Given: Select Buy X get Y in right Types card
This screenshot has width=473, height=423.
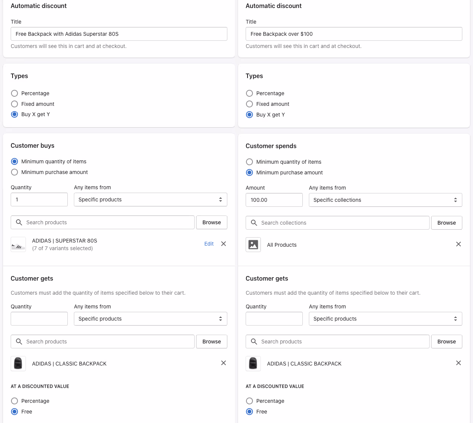Looking at the screenshot, I should click(249, 115).
